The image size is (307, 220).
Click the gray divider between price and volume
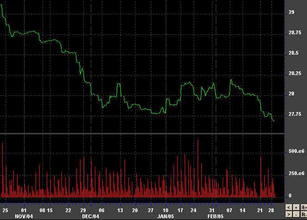[141, 134]
